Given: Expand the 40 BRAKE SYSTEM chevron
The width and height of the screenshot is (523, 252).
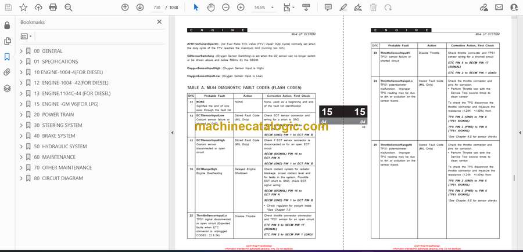Looking at the screenshot, I should pyautogui.click(x=22, y=136).
